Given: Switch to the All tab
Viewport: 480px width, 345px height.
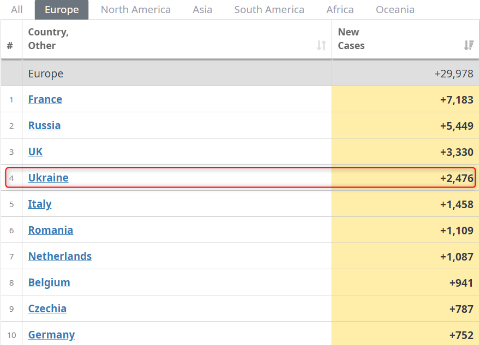Looking at the screenshot, I should coord(17,10).
